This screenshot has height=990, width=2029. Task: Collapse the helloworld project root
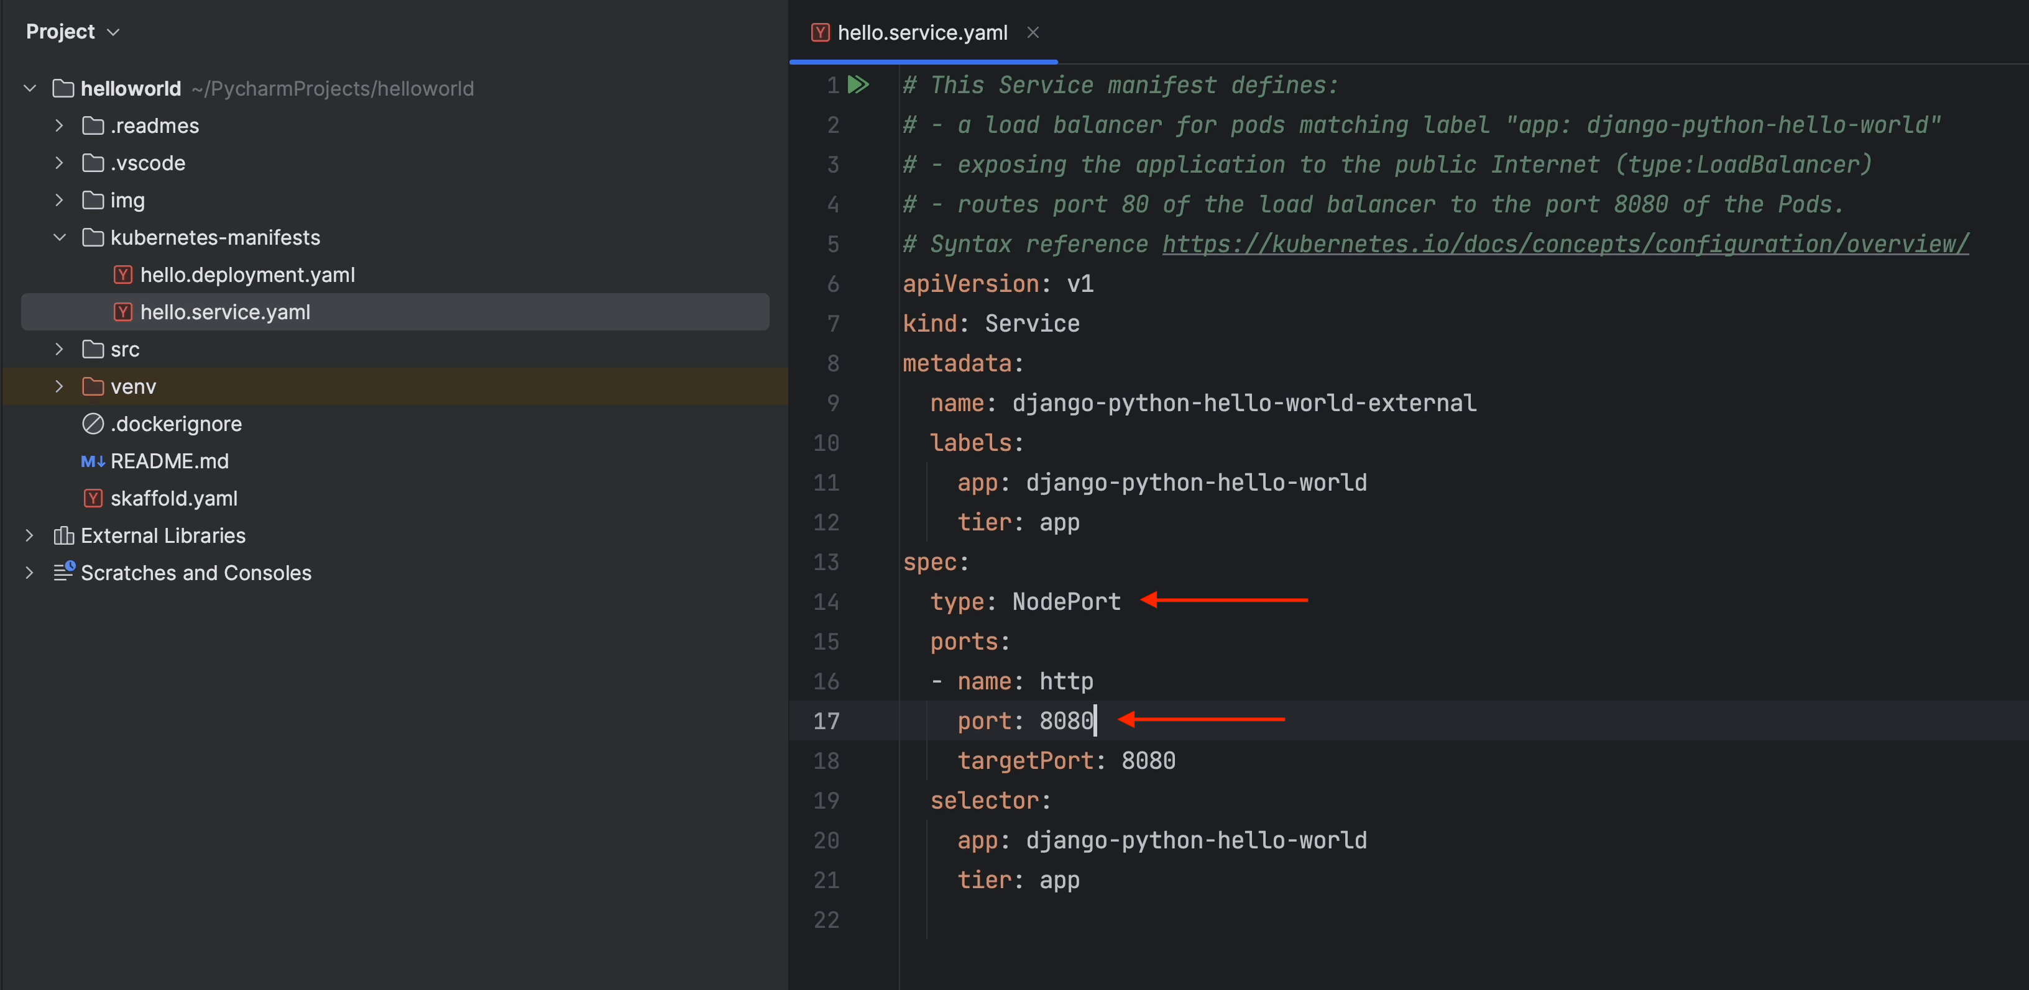click(30, 88)
